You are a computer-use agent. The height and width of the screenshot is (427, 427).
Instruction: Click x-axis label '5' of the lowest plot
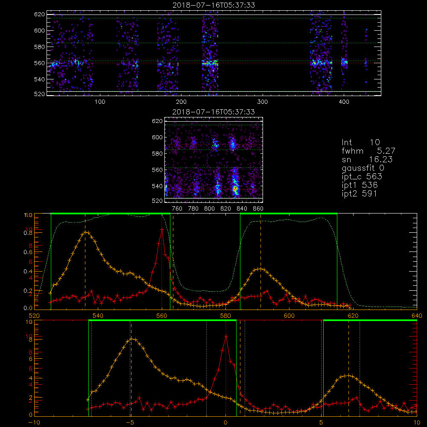322,422
